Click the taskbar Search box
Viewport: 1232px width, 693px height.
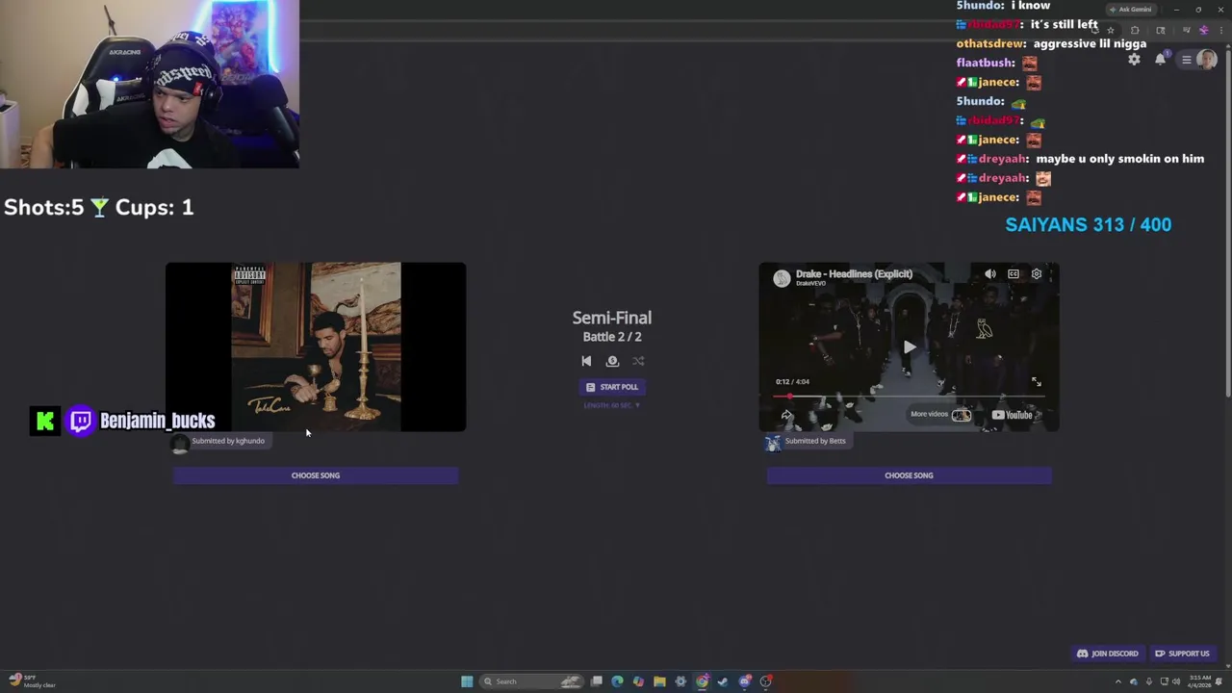tap(532, 681)
